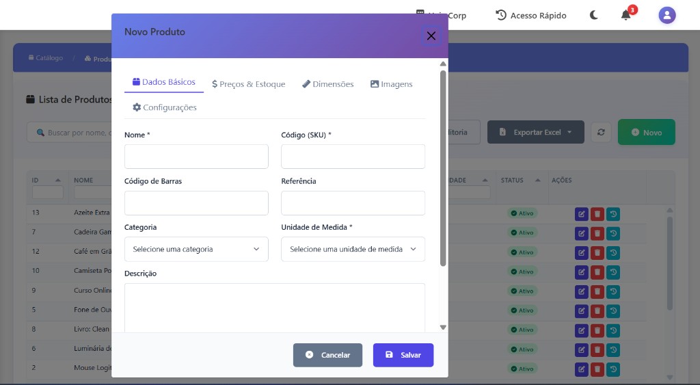View history of row ID 13
This screenshot has width=700, height=385.
pyautogui.click(x=613, y=214)
